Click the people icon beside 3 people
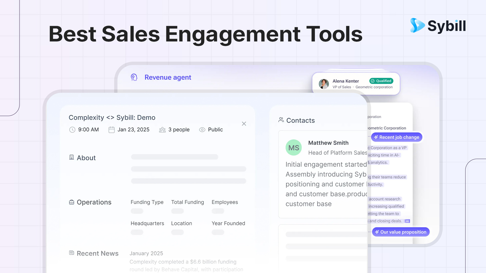 pos(162,130)
